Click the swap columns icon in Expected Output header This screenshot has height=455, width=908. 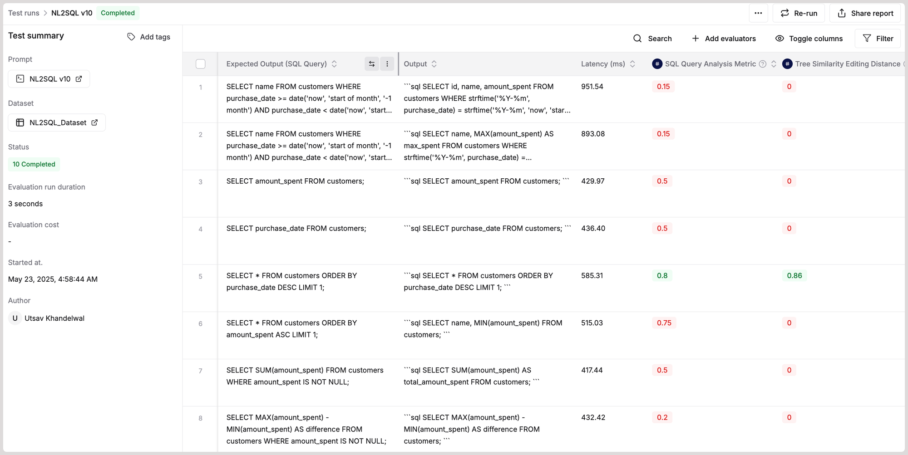(371, 64)
